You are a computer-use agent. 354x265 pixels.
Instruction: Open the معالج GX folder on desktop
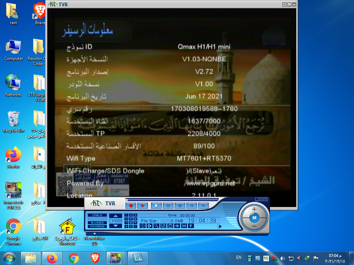point(40,229)
